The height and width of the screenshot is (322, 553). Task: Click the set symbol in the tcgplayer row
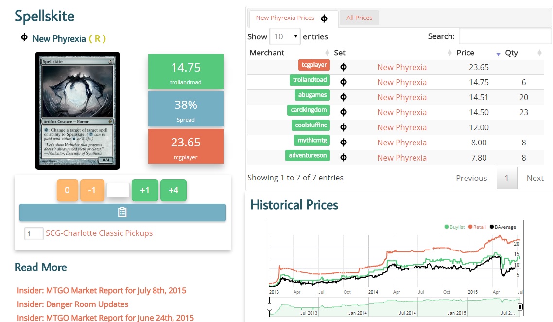(343, 67)
